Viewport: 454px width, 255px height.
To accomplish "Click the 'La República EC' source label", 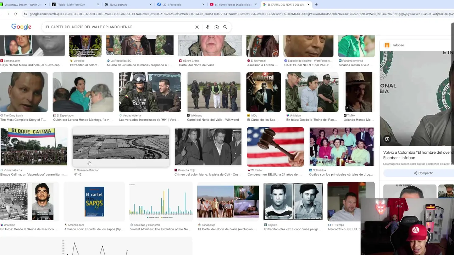I will [121, 61].
